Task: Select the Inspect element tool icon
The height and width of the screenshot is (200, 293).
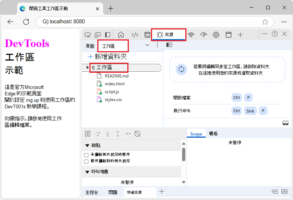Action: 88,35
